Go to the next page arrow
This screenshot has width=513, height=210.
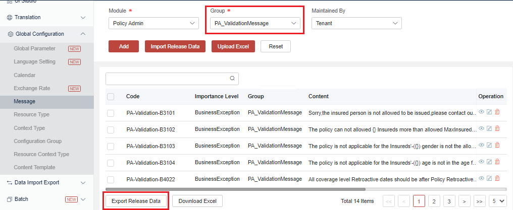(x=464, y=201)
